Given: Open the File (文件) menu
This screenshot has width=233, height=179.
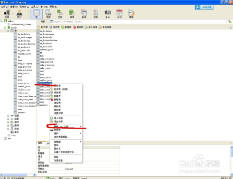Looking at the screenshot, I should [4, 7].
